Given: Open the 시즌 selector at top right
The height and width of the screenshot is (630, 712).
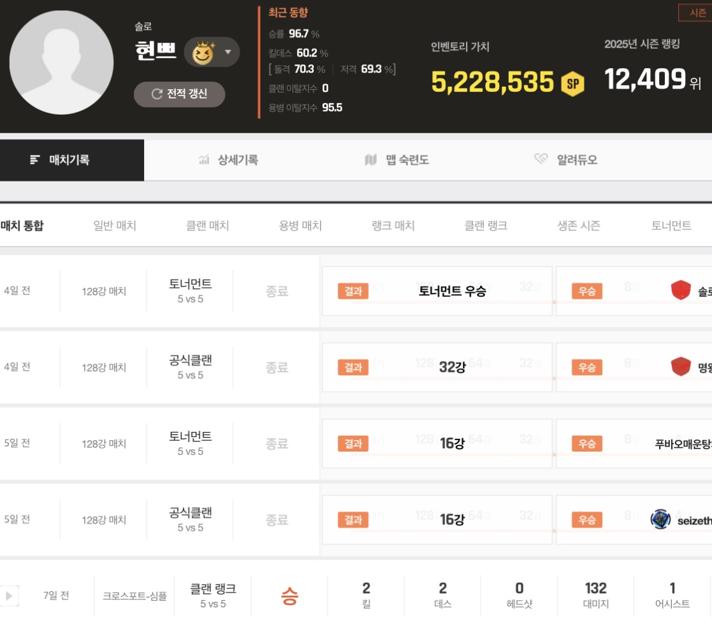Looking at the screenshot, I should pos(697,13).
